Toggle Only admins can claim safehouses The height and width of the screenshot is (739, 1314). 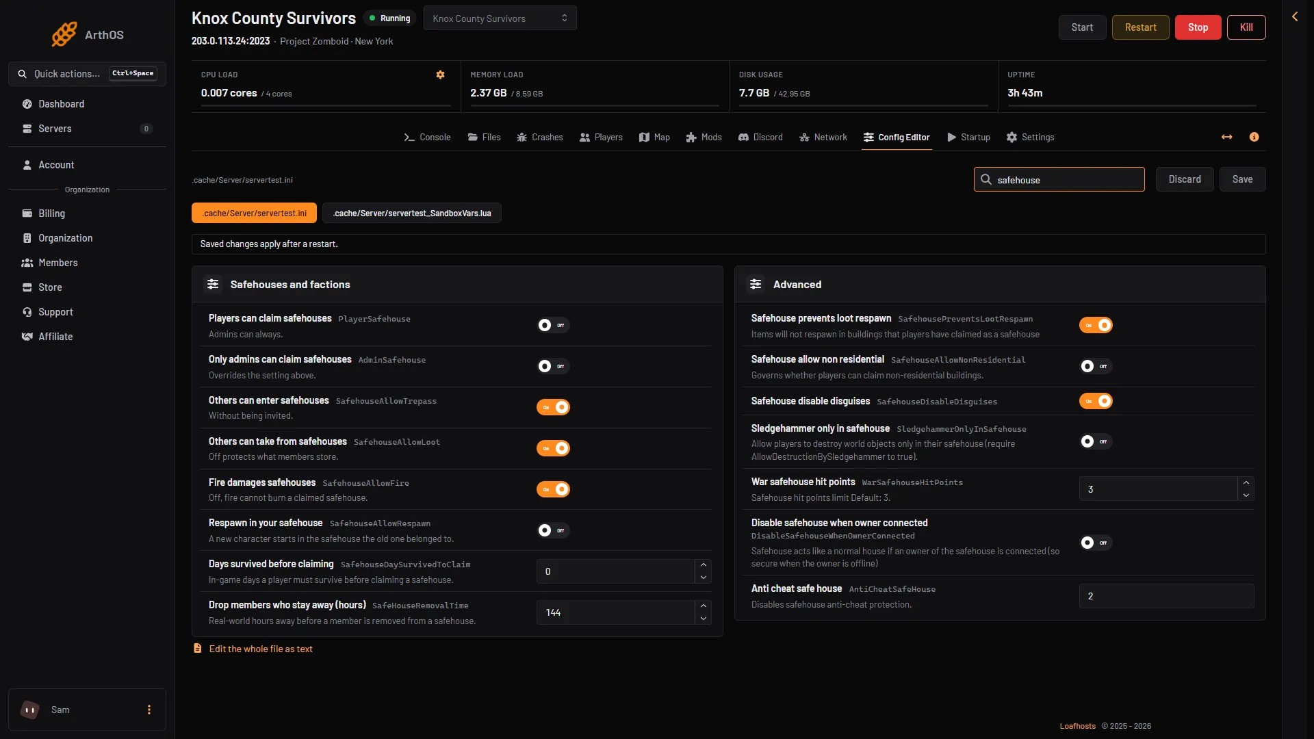point(553,366)
